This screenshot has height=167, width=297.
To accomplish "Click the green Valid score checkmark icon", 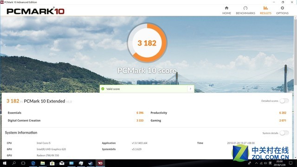I will 103,89.
